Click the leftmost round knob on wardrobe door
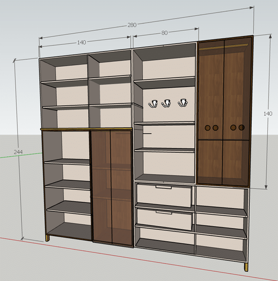The height and width of the screenshot is (281, 278). coord(207,128)
